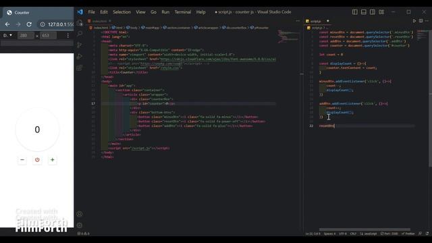
Task: Click section.container in the breadcrumb
Action: coord(177,28)
